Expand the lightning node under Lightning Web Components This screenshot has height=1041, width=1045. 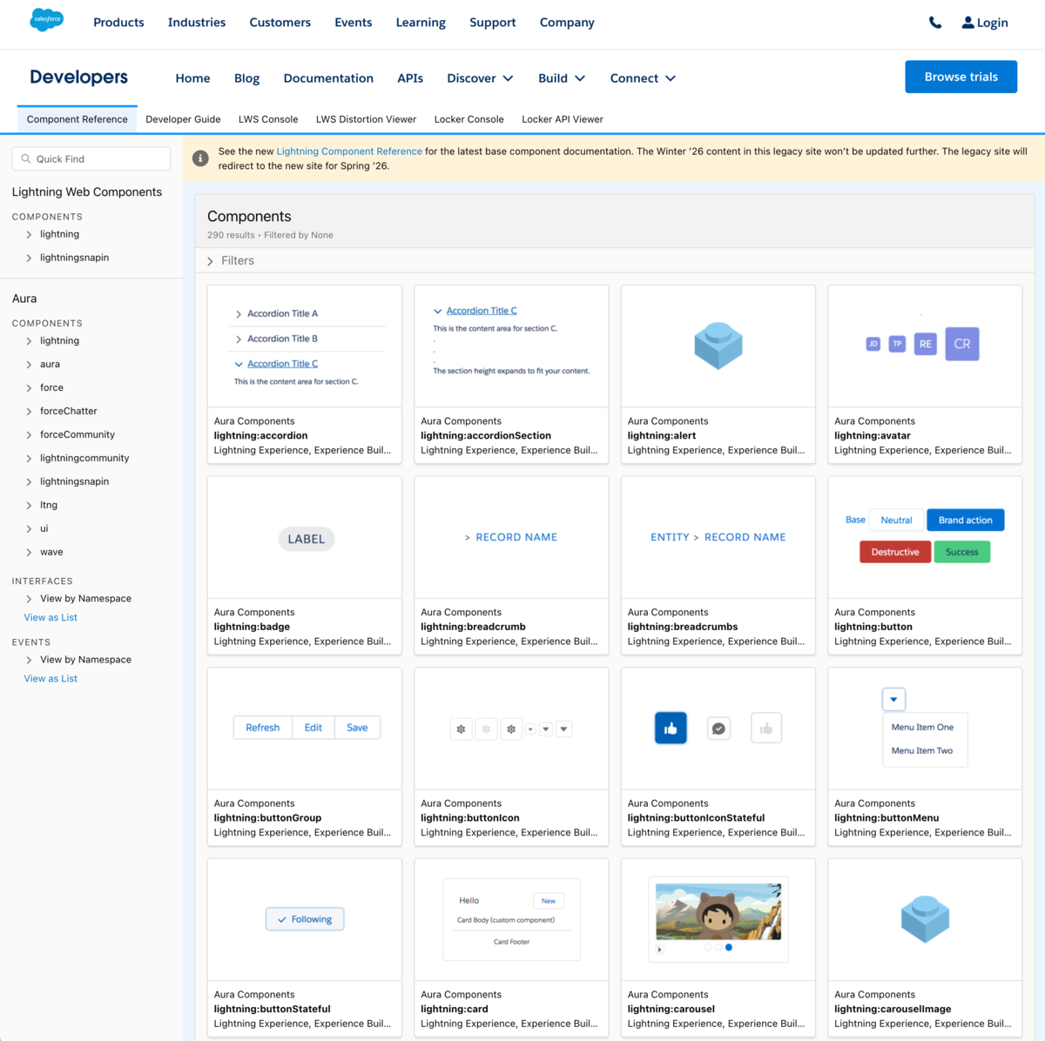(29, 235)
